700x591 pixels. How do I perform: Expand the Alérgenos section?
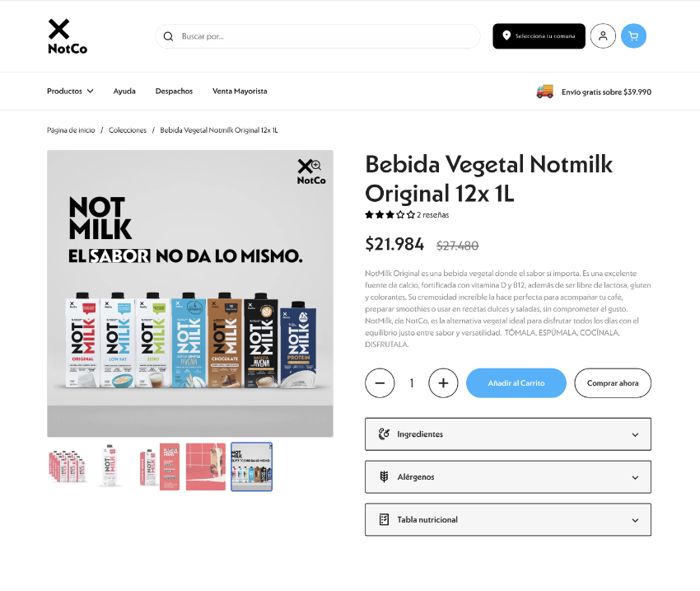507,477
